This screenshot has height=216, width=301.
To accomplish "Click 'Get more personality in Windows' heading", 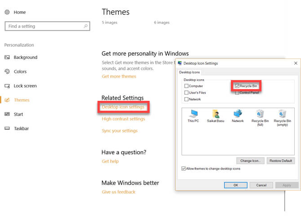I will click(145, 54).
